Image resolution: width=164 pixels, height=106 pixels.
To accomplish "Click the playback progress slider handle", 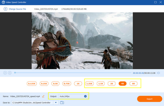I will point(15,73).
